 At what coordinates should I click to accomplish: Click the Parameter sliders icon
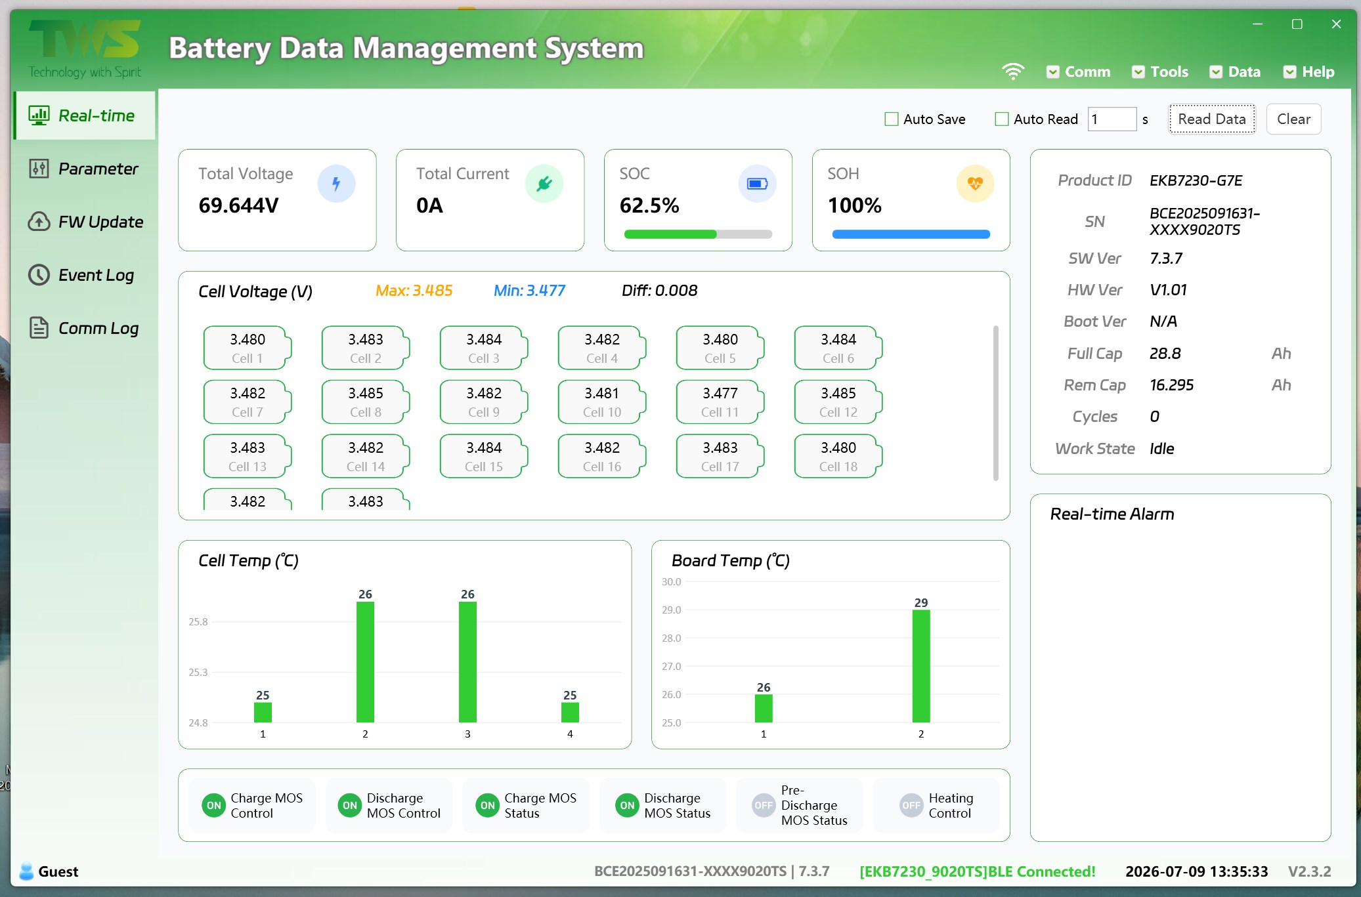click(39, 169)
